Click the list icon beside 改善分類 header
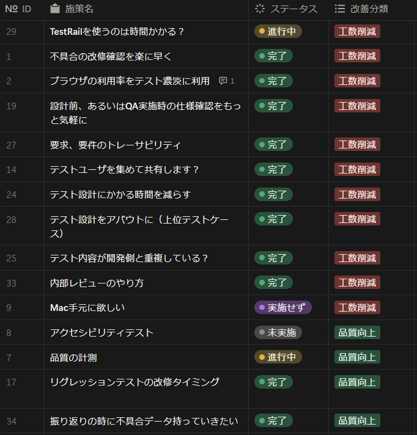The height and width of the screenshot is (435, 417). pos(340,9)
